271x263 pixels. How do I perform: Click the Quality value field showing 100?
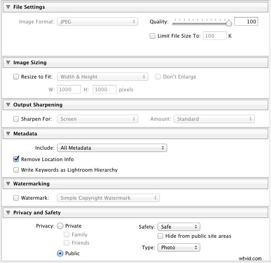[246, 22]
